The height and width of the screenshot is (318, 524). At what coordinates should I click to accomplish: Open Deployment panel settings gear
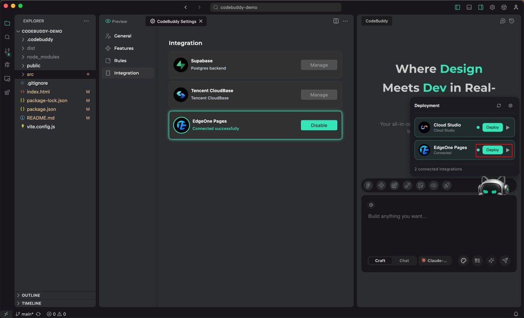click(510, 106)
